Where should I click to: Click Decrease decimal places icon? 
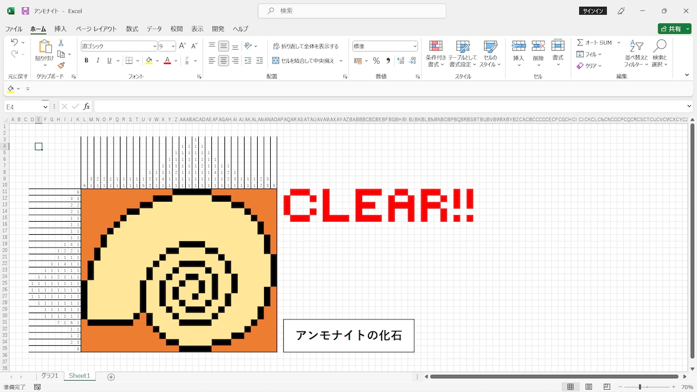click(412, 61)
